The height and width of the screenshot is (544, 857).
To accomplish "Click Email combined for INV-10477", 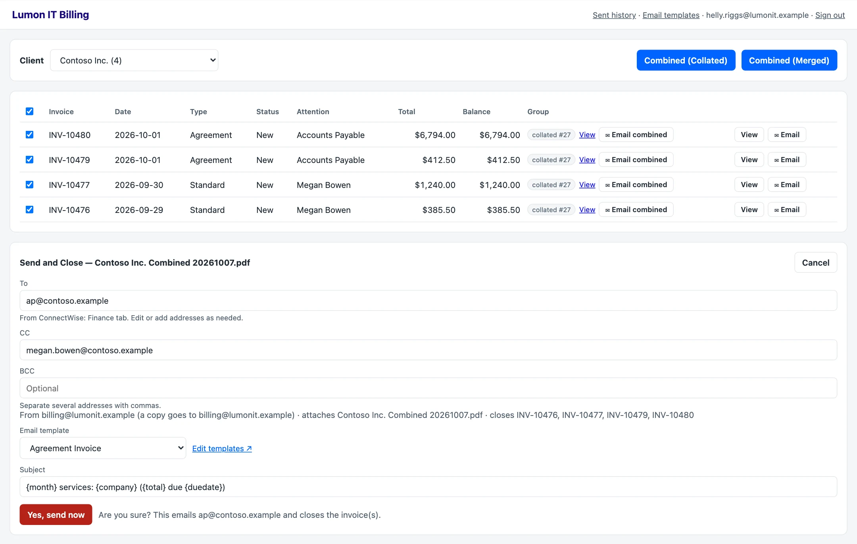I will (x=636, y=185).
